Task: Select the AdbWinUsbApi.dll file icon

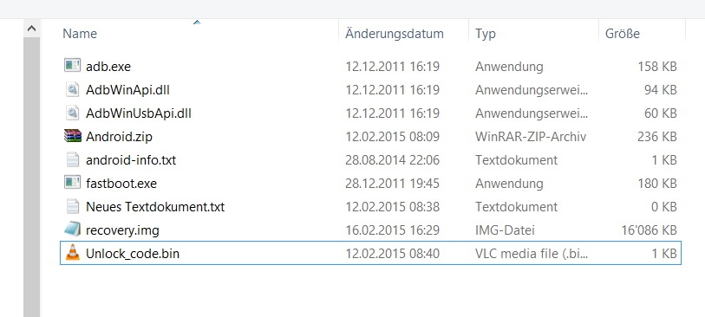Action: (72, 113)
